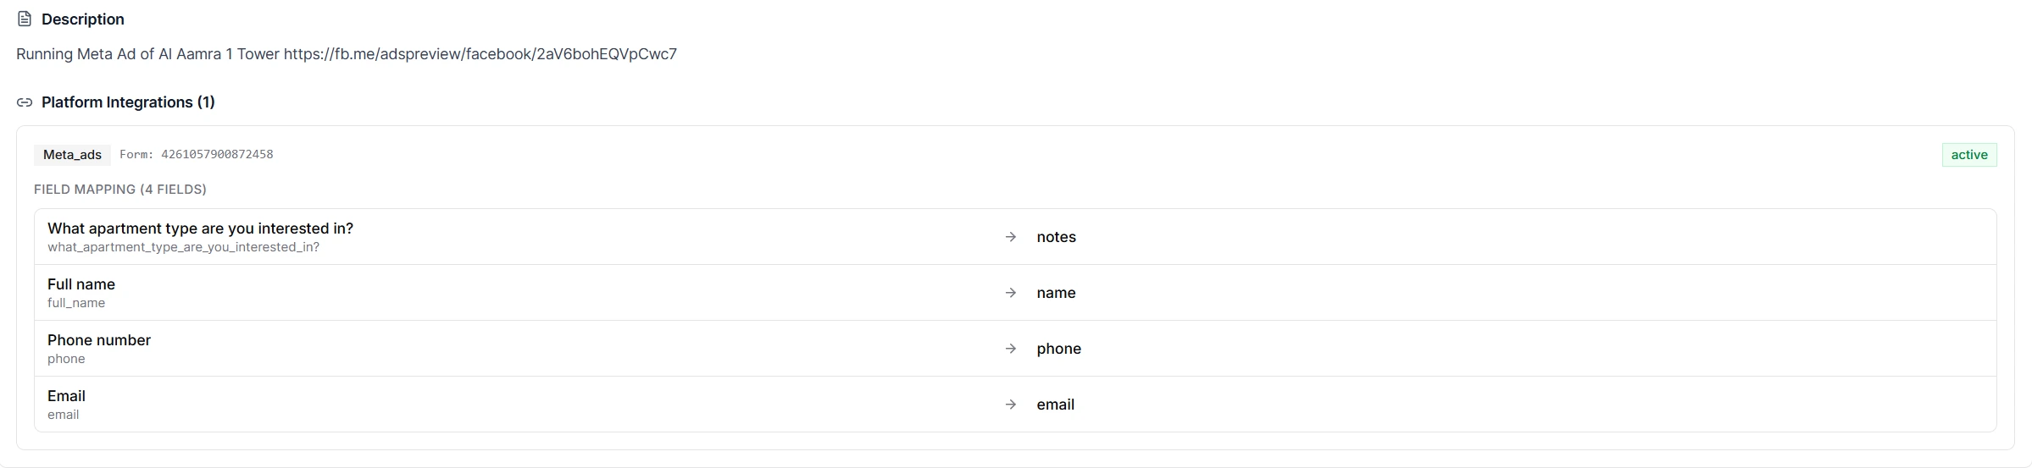
Task: Click the arrow icon beside notes mapping
Action: pos(1010,237)
